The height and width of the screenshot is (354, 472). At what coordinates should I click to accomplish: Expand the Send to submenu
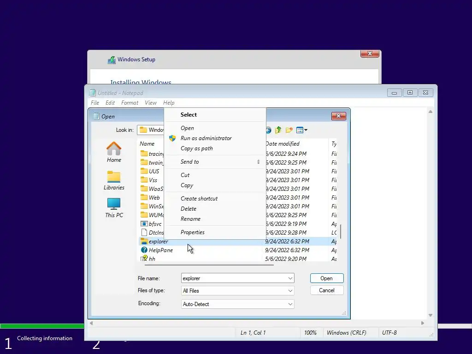coord(215,162)
